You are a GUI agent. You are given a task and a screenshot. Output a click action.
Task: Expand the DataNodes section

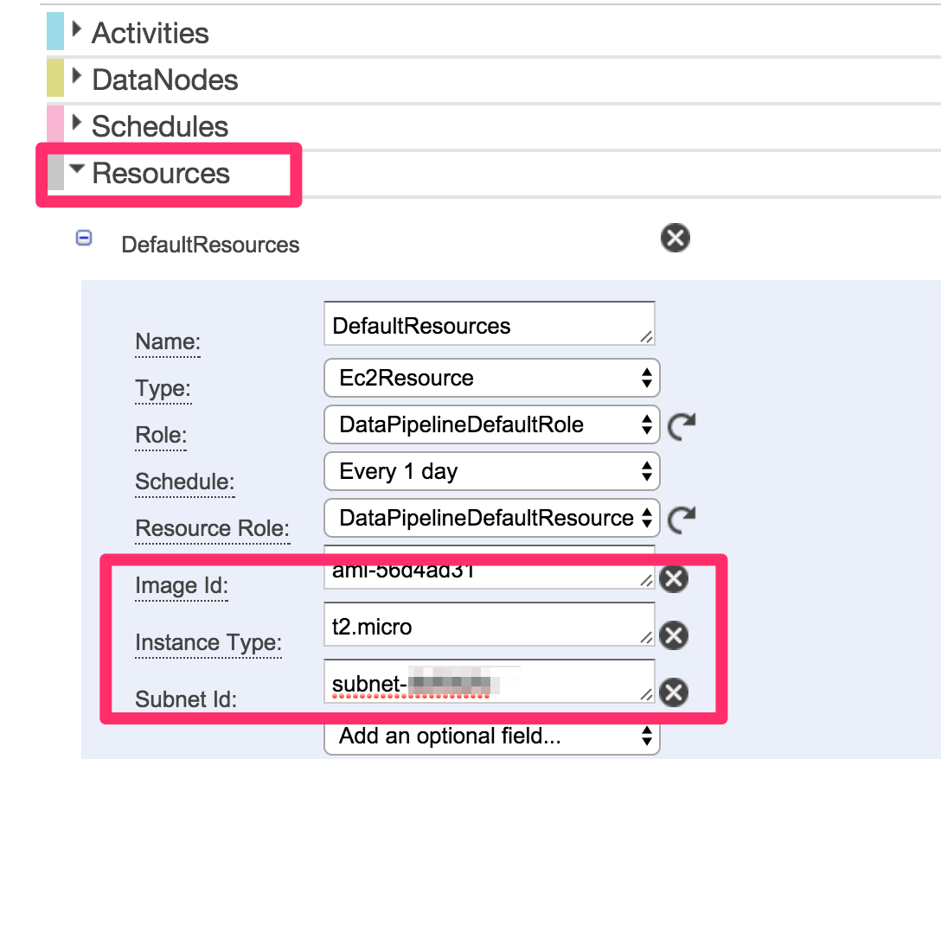click(x=76, y=76)
